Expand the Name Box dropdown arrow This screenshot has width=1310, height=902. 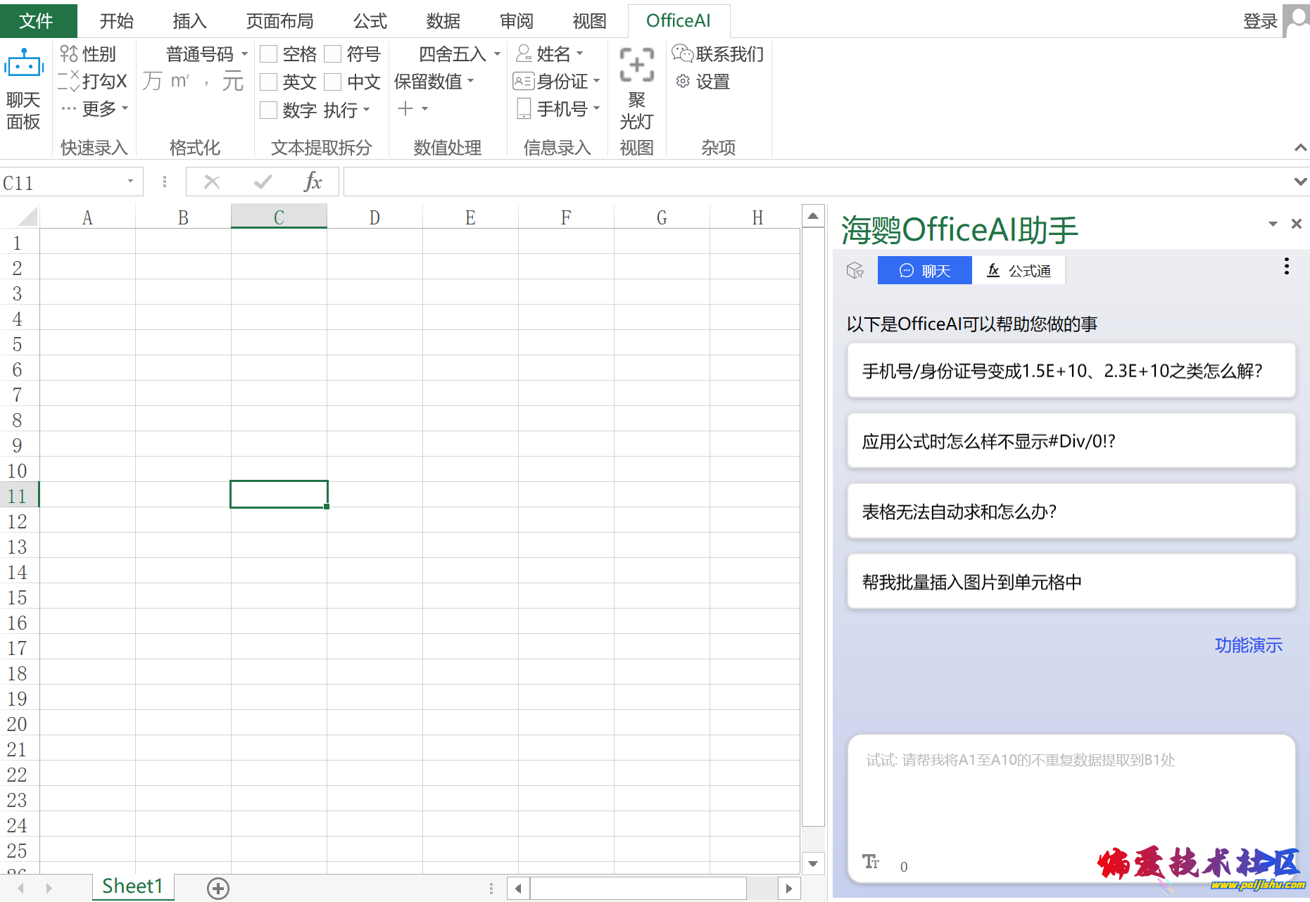pyautogui.click(x=130, y=182)
